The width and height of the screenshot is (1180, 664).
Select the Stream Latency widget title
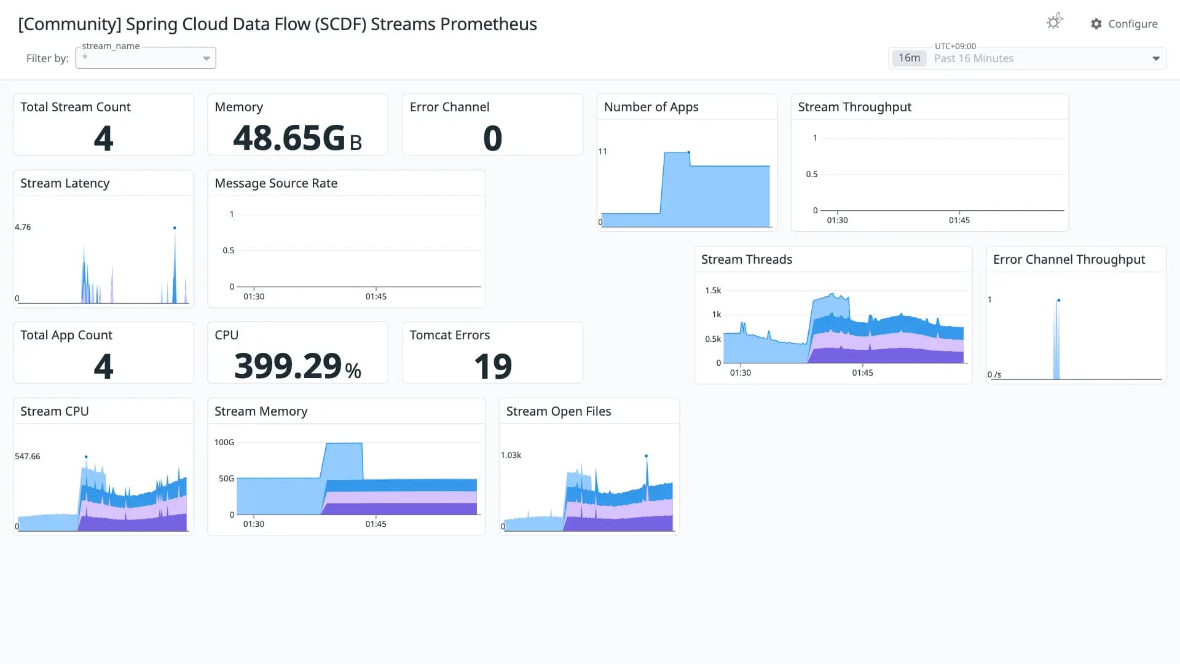pyautogui.click(x=65, y=183)
